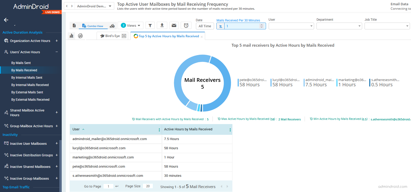Click the filter funnel icon
411x192 pixels.
coord(150,25)
